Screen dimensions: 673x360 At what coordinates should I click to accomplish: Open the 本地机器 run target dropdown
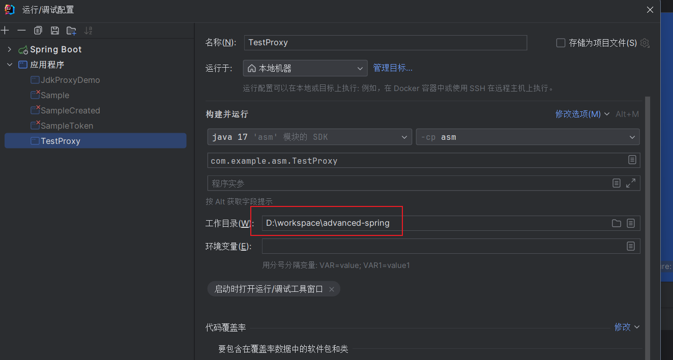pyautogui.click(x=305, y=68)
